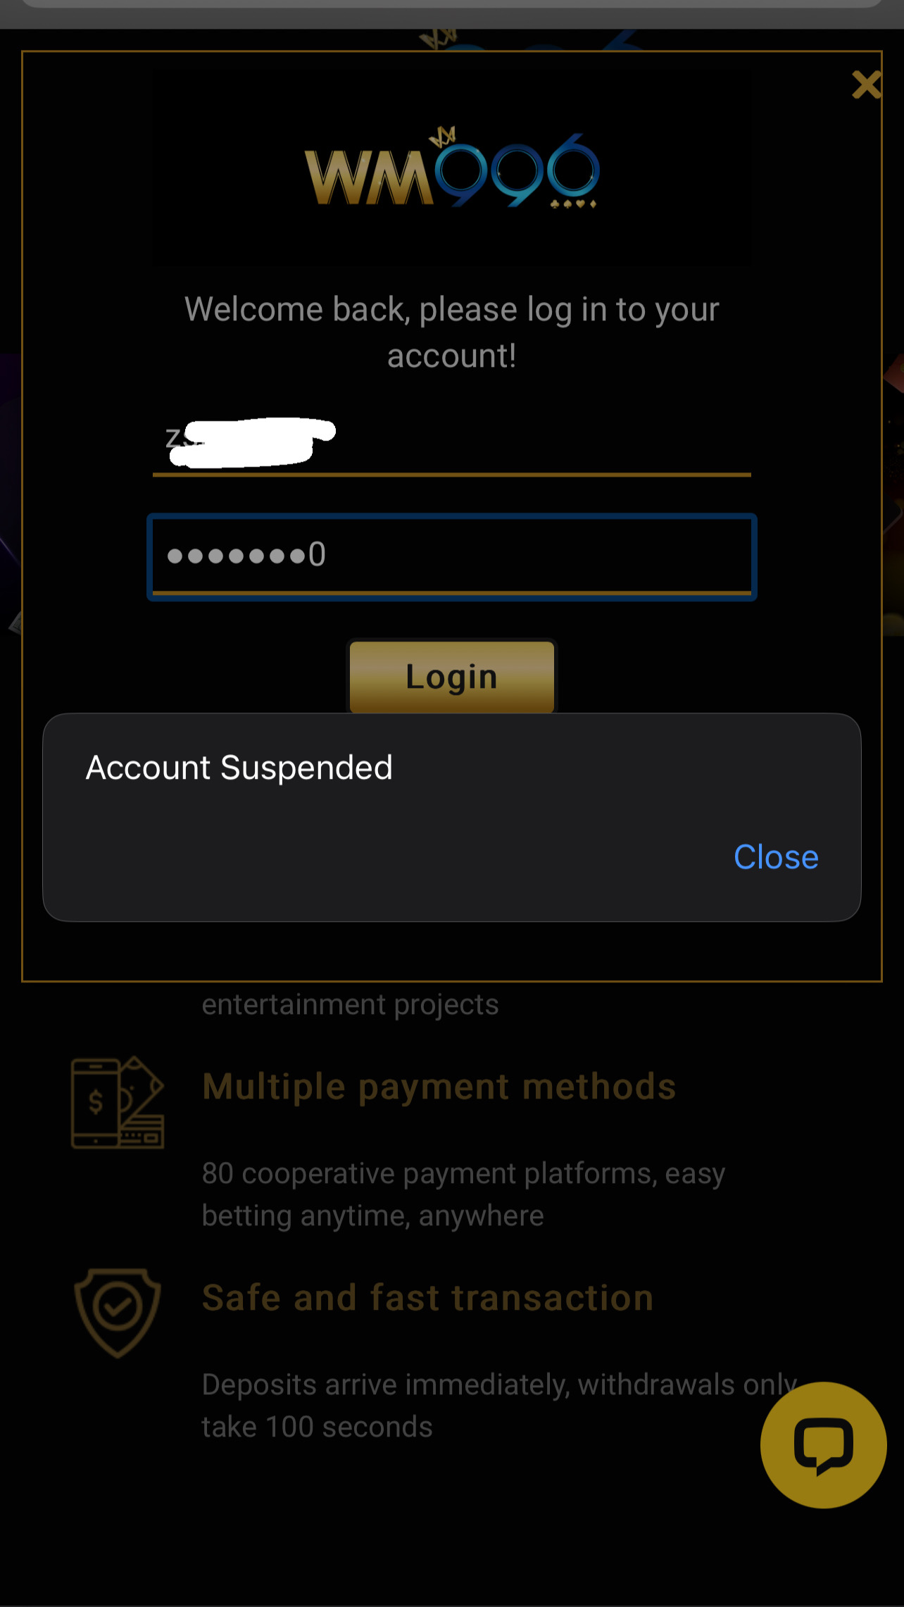Click the visible last password character 0
904x1607 pixels.
pos(317,554)
